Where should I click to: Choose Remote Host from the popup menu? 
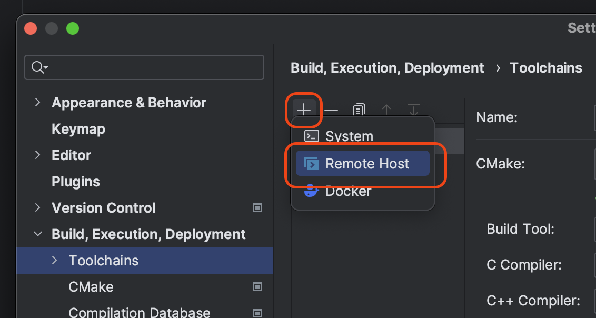(x=363, y=163)
